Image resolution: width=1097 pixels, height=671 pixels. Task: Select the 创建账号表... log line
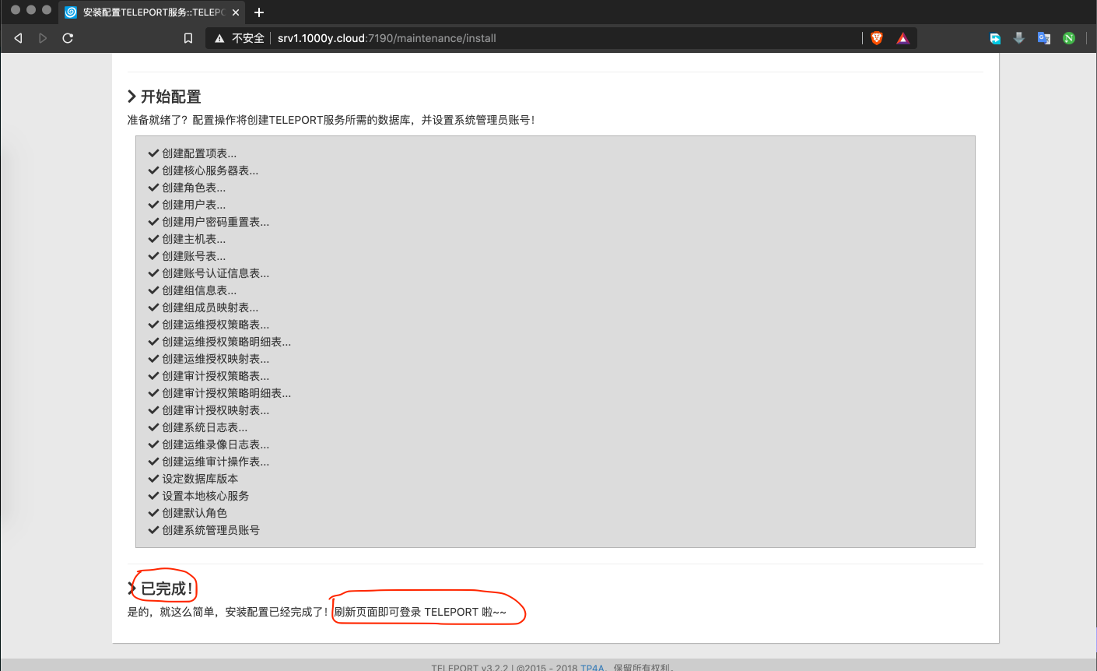[187, 256]
